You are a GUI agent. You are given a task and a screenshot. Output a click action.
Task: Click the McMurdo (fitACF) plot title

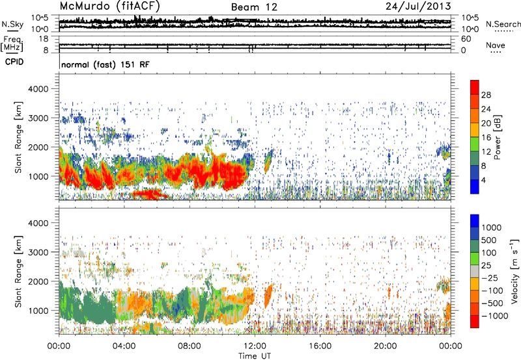[109, 6]
